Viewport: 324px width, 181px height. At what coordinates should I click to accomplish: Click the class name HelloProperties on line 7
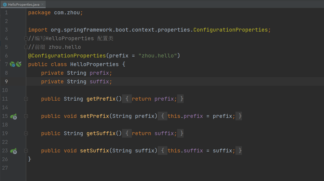(x=94, y=64)
